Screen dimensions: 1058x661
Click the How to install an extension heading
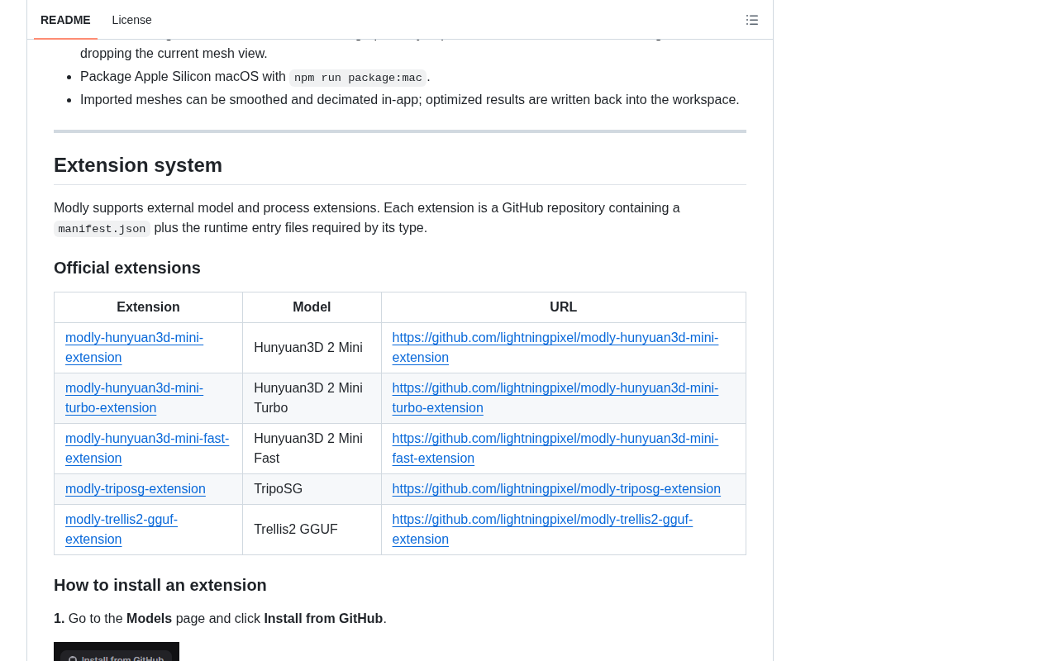coord(160,585)
